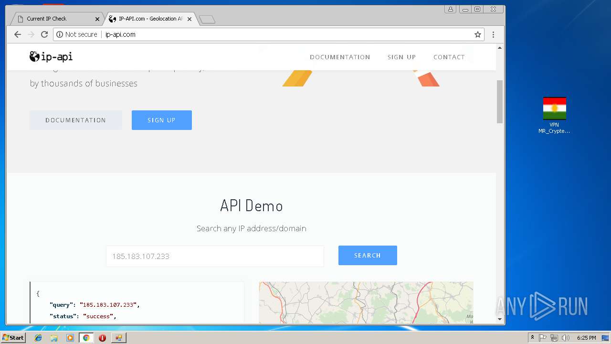This screenshot has height=344, width=611.
Task: Show hidden system tray icons
Action: point(532,338)
